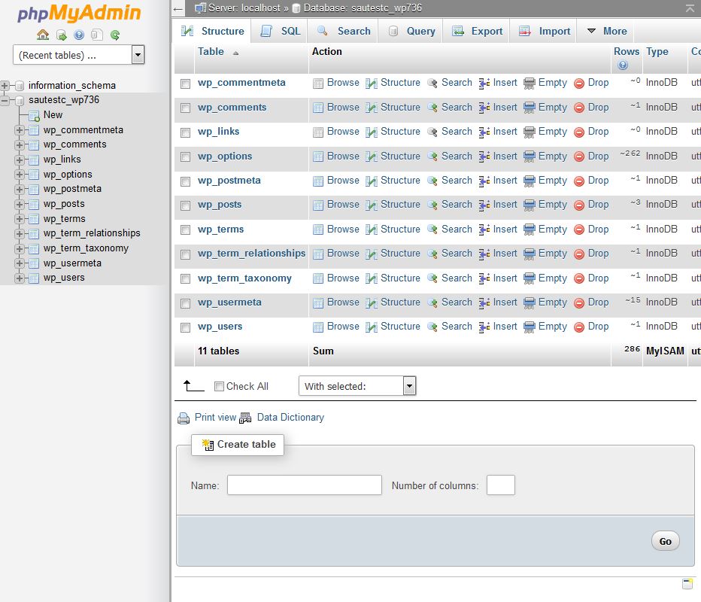
Task: Click the green reload navigation icon
Action: [115, 35]
